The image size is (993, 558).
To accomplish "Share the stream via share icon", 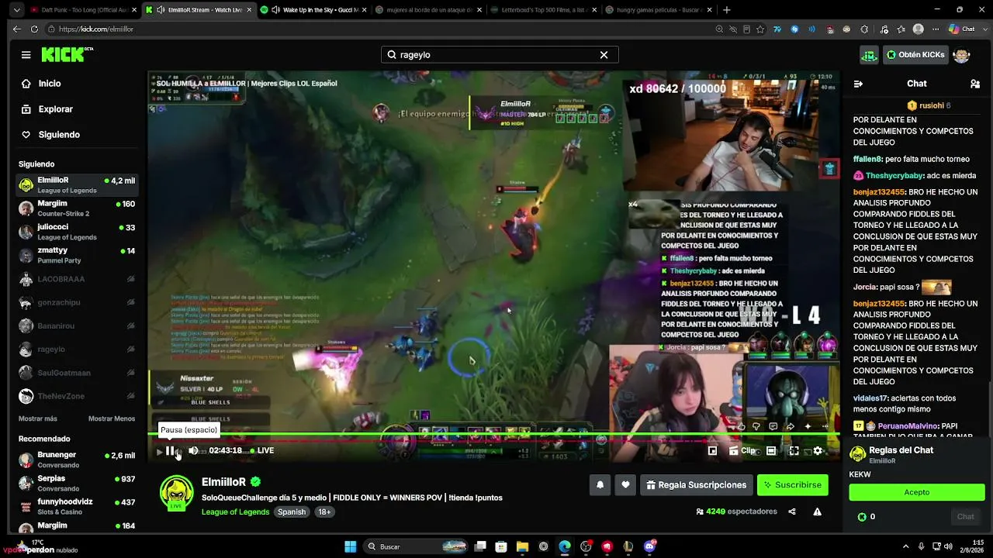I will click(x=792, y=511).
